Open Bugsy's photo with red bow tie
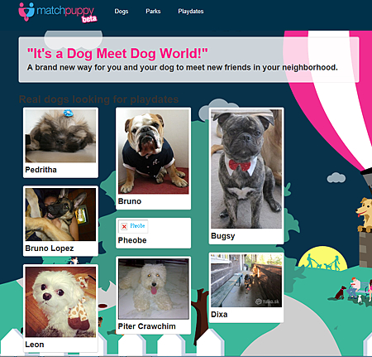Screen dimensions: 372x357 point(246,169)
